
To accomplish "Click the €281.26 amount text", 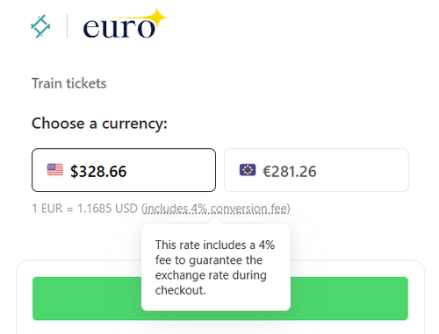I will point(290,171).
